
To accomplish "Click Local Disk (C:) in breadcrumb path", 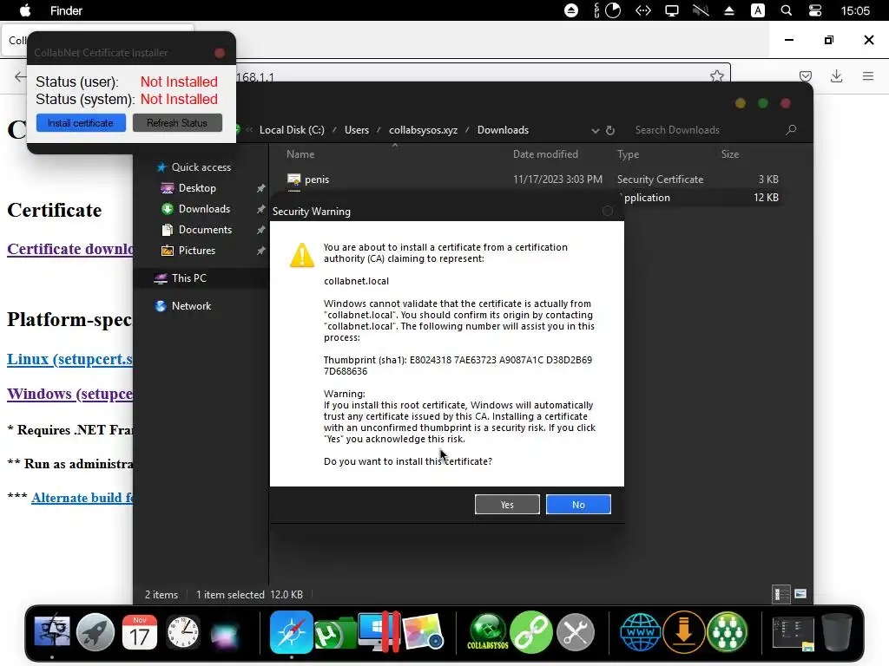I will 292,130.
